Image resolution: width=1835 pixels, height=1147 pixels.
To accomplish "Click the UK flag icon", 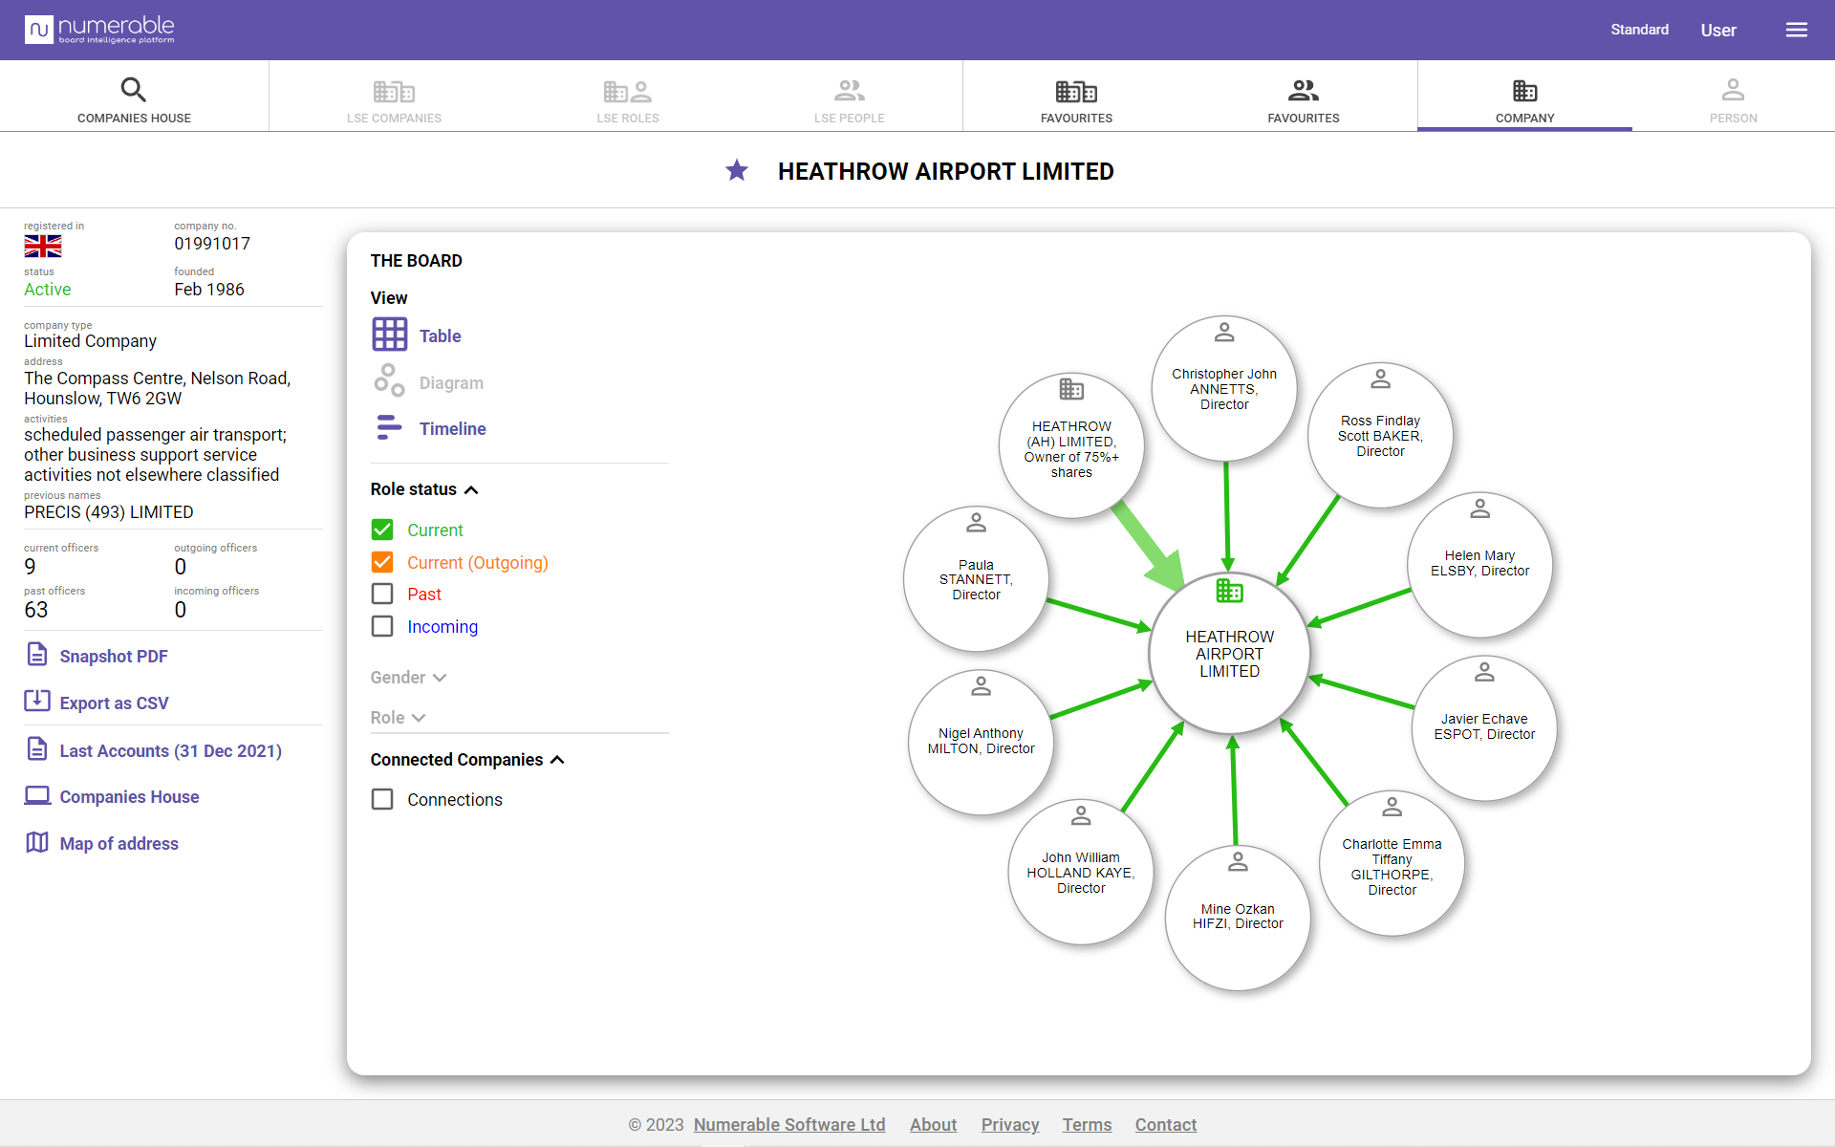I will (43, 247).
